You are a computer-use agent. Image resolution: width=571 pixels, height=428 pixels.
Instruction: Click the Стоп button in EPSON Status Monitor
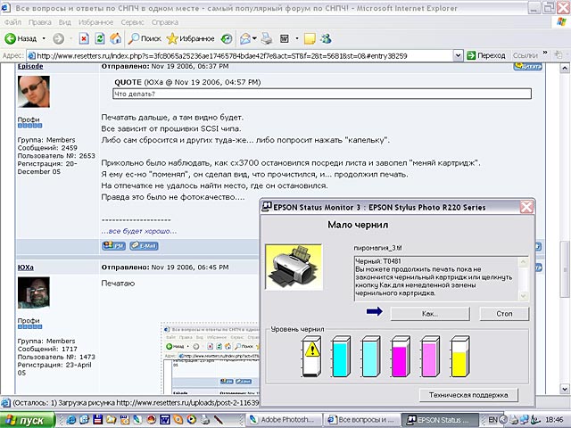(504, 314)
